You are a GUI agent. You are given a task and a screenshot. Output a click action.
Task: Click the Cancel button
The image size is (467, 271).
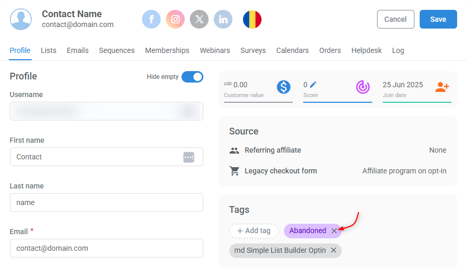click(396, 19)
